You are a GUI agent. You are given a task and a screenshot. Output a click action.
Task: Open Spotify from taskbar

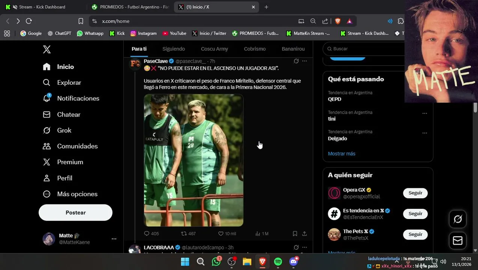278,262
